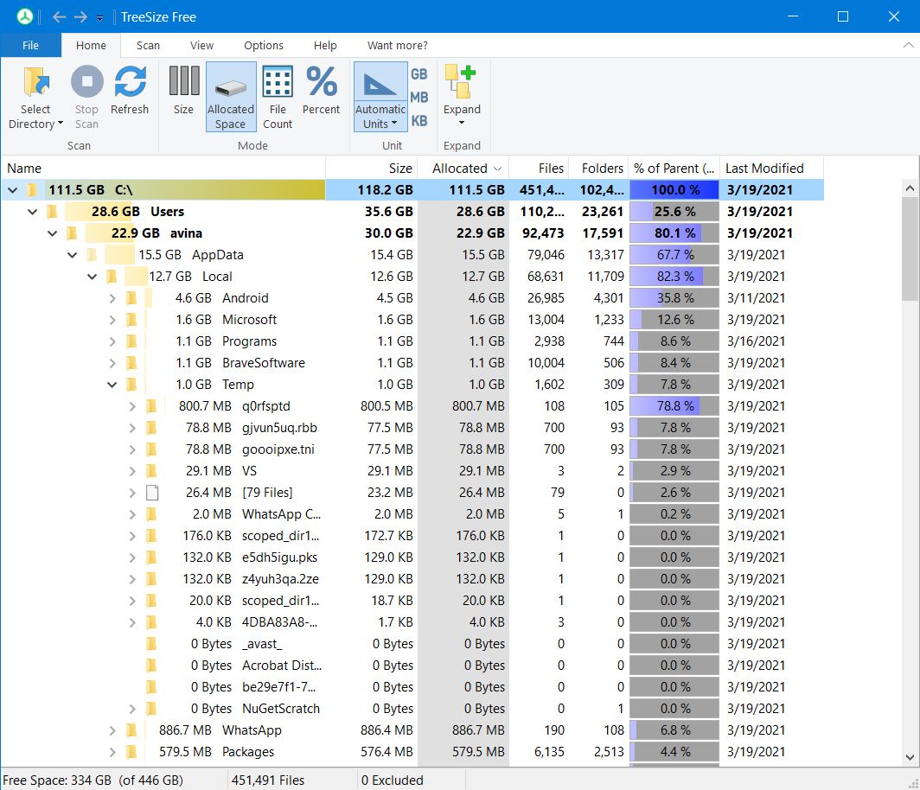Select the gjvun5uq.rbb folder row

tap(412, 428)
